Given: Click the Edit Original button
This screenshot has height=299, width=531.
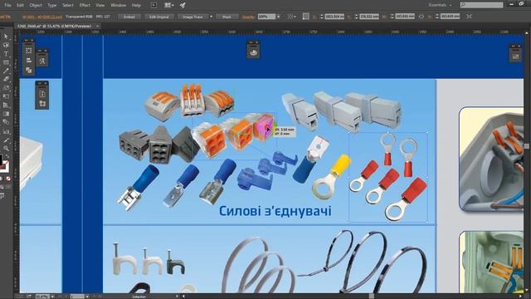Looking at the screenshot, I should click(x=159, y=17).
